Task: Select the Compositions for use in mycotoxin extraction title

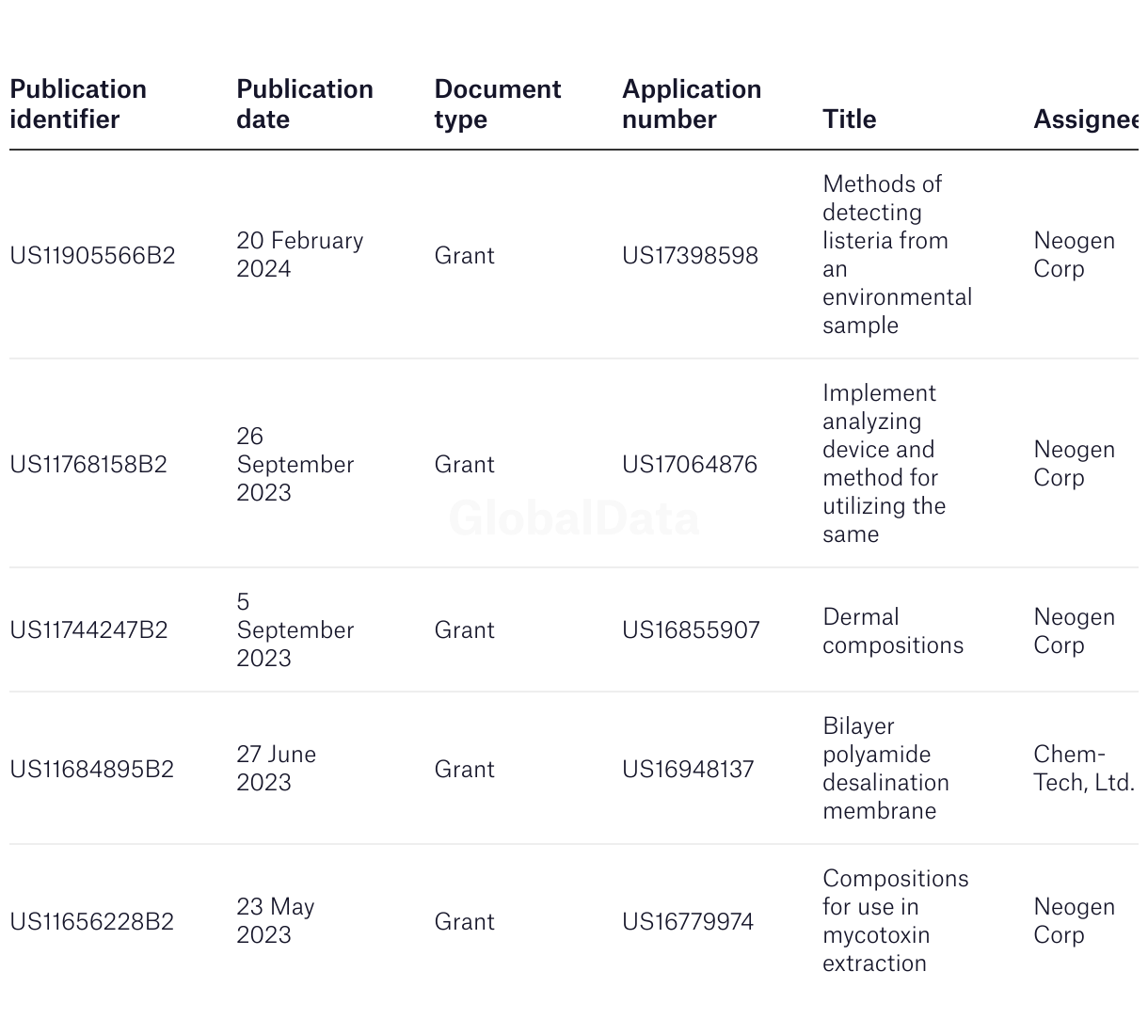Action: point(894,921)
